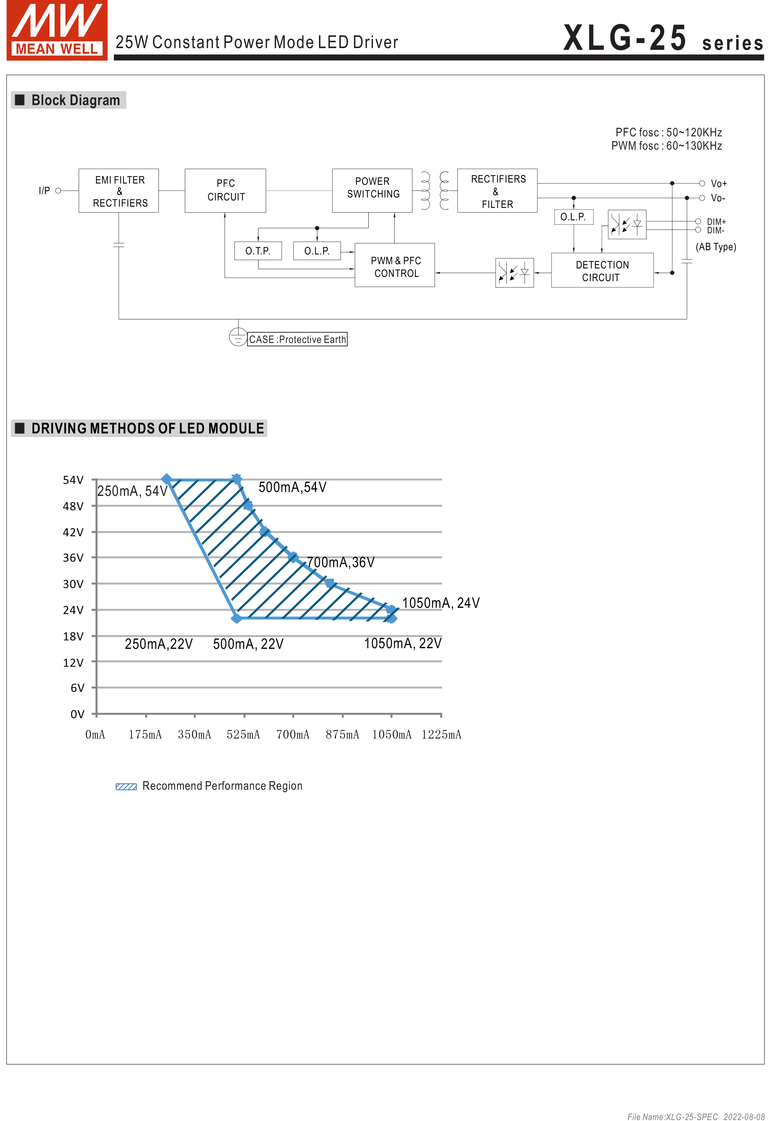Click the 250mA, 54V data point
This screenshot has width=771, height=1121.
click(x=166, y=479)
